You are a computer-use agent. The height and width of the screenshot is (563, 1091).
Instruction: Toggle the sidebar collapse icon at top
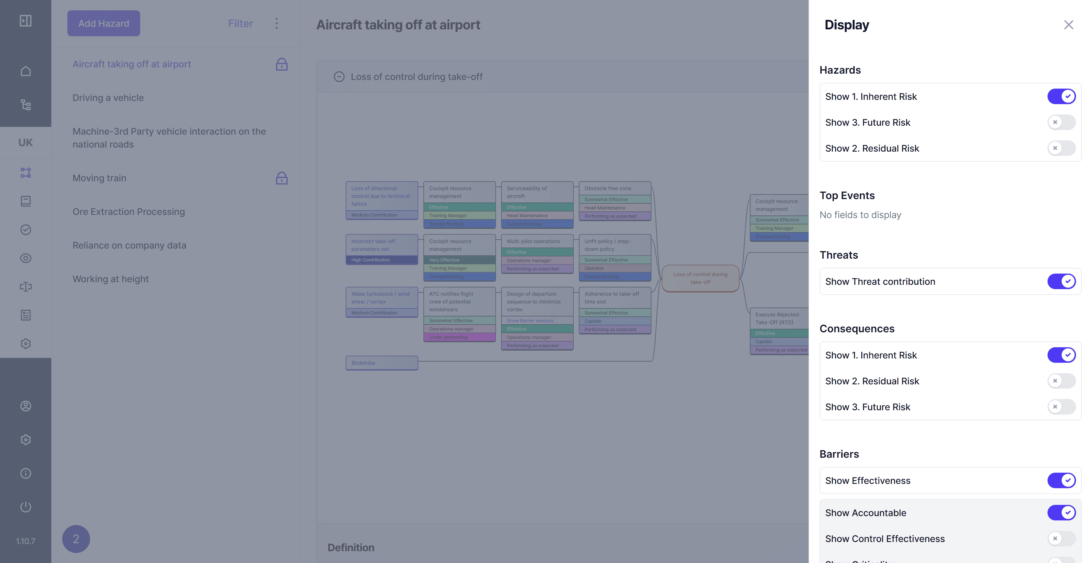[25, 21]
